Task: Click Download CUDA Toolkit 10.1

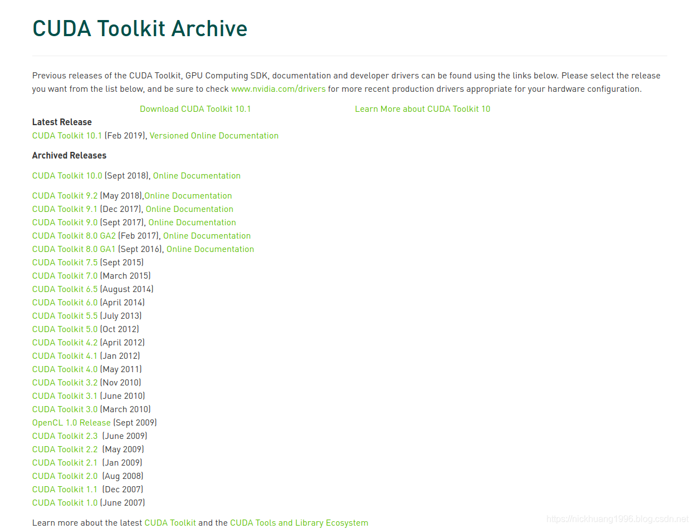Action: pos(196,109)
